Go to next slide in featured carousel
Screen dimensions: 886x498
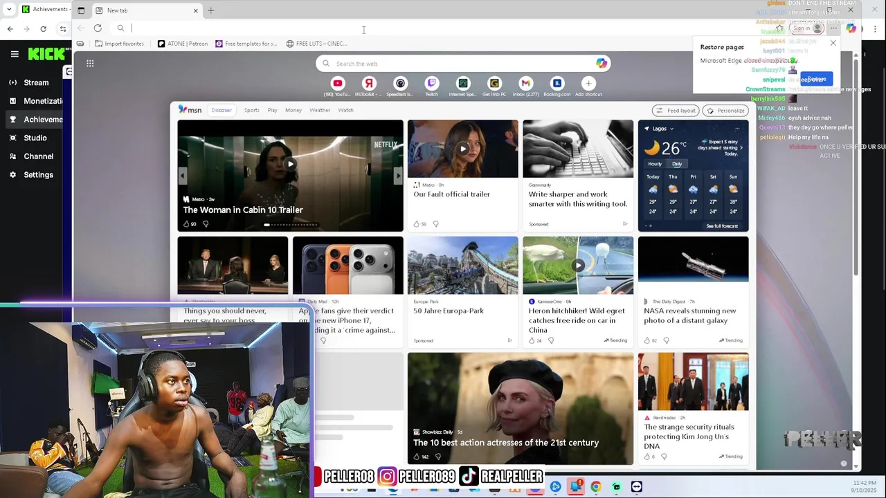pyautogui.click(x=397, y=176)
